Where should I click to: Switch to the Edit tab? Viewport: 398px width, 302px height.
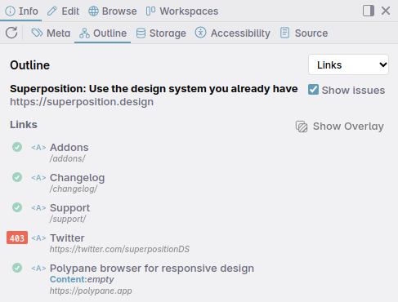coord(63,11)
